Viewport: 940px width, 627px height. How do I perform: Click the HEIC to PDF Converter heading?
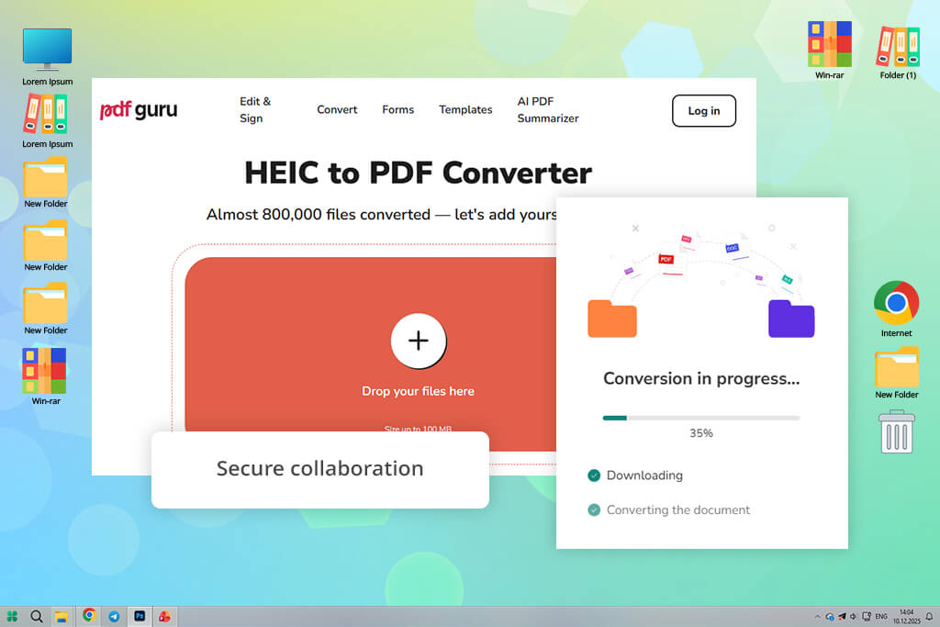coord(418,174)
